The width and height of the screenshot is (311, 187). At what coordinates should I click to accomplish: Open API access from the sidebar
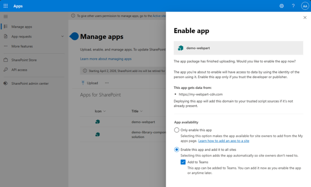point(19,70)
